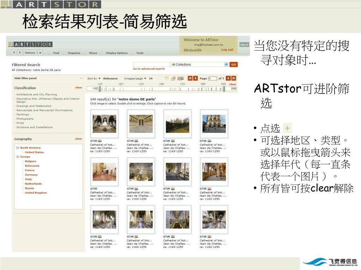Screen dimensions: 361x270
Task: Filter by Sculpture and Installations
Action: (x=35, y=127)
